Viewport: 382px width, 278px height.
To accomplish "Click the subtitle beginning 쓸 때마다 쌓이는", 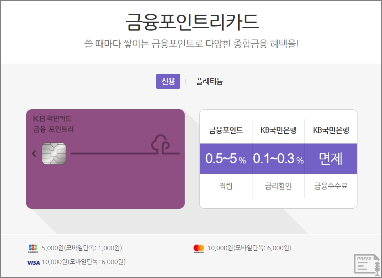I will click(x=192, y=44).
